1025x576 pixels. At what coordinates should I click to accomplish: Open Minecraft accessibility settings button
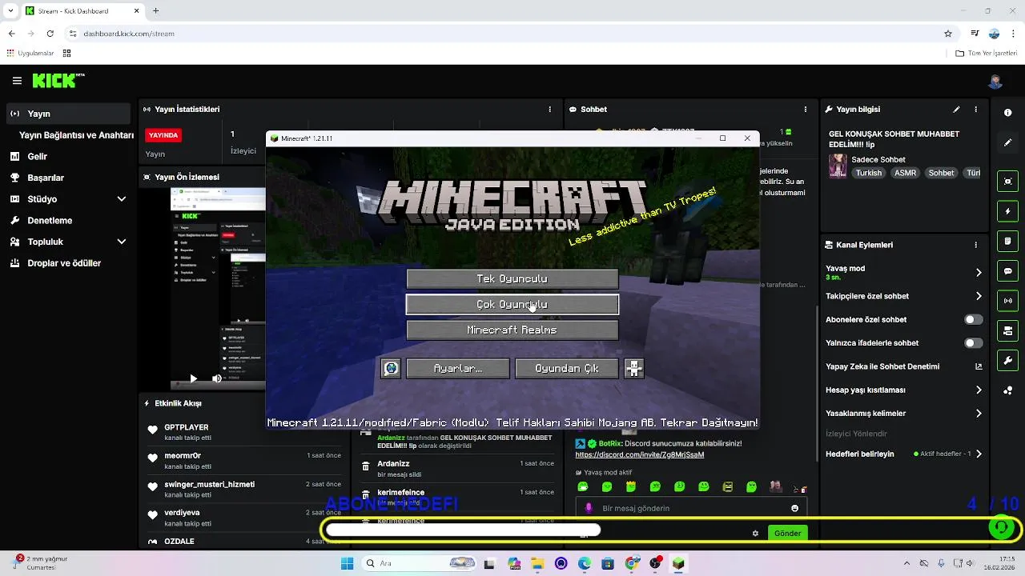point(633,368)
